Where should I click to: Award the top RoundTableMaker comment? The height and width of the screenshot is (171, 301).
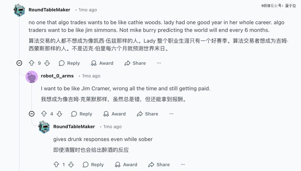point(102,63)
